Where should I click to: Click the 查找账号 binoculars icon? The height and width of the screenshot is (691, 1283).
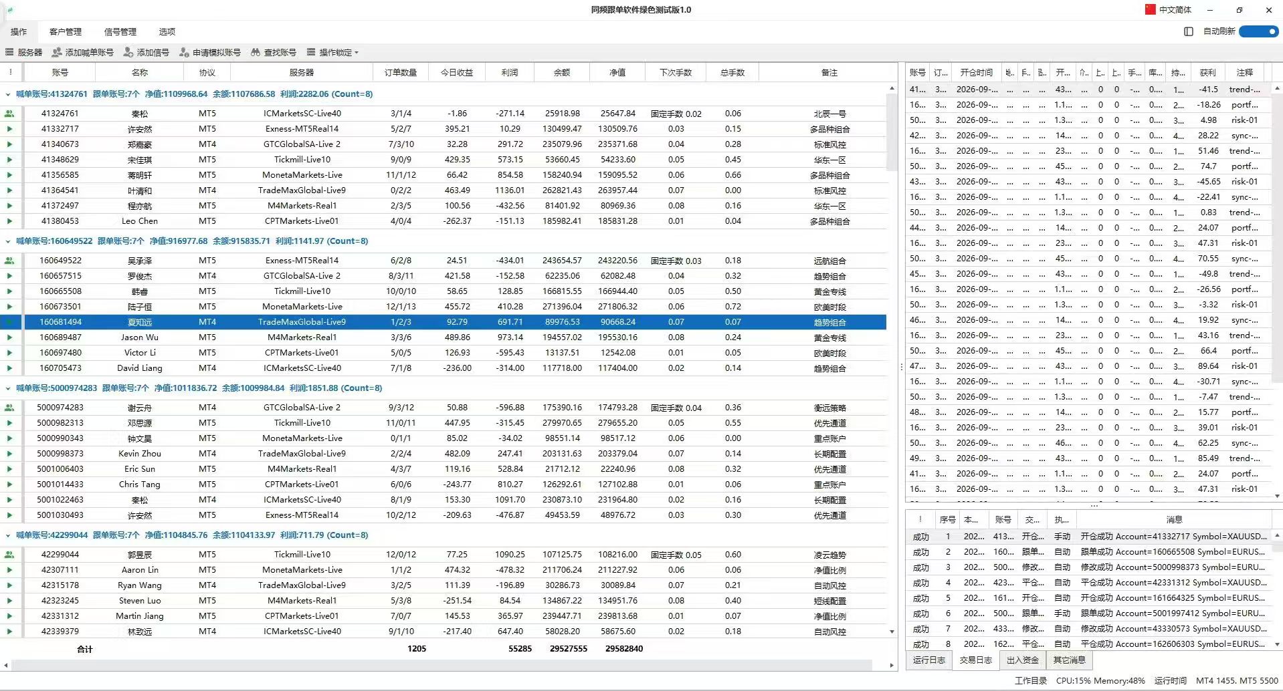pos(256,52)
